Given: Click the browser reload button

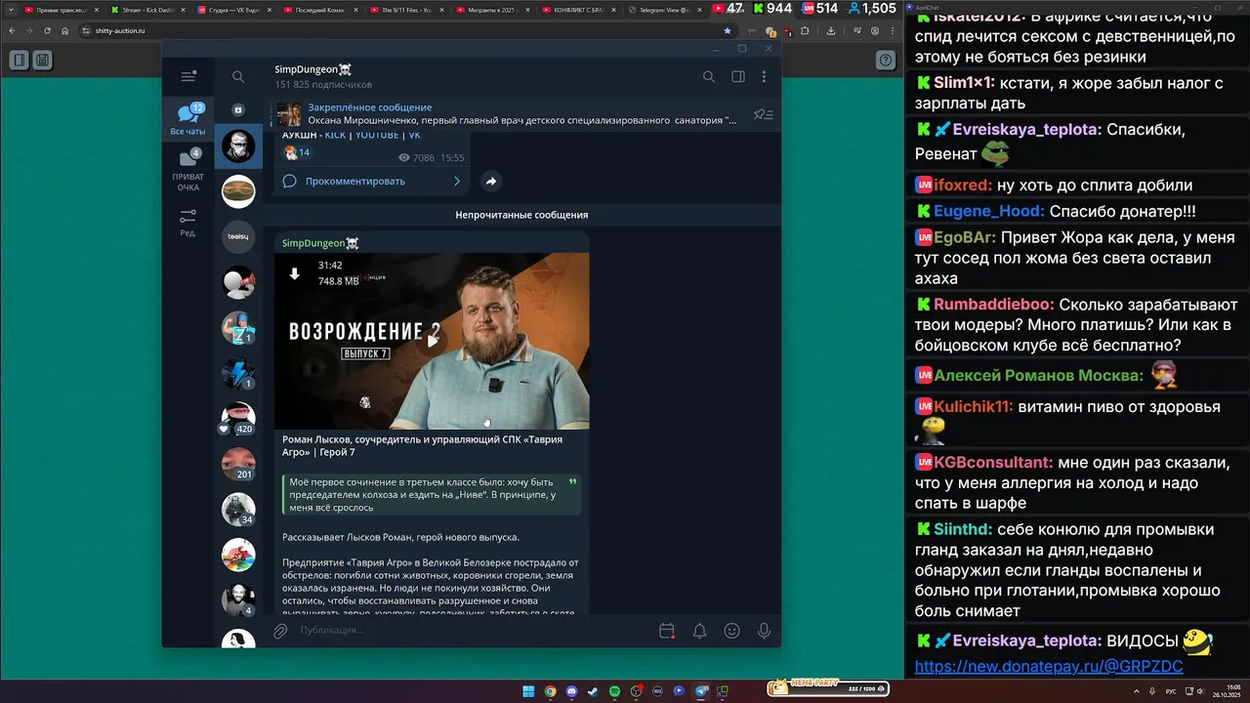Looking at the screenshot, I should point(47,30).
